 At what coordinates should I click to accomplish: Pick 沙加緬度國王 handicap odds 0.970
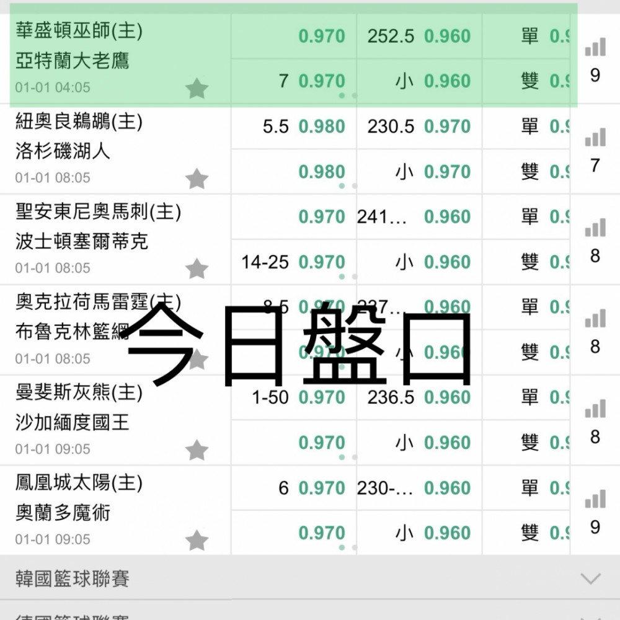coord(293,443)
